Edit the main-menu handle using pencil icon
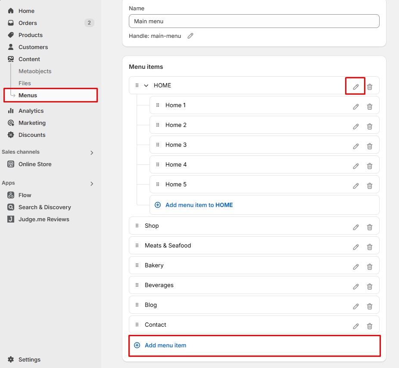The image size is (399, 368). [x=190, y=36]
